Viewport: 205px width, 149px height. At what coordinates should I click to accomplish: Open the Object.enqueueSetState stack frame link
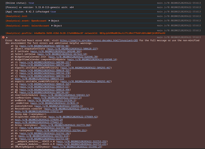coord(72,49)
